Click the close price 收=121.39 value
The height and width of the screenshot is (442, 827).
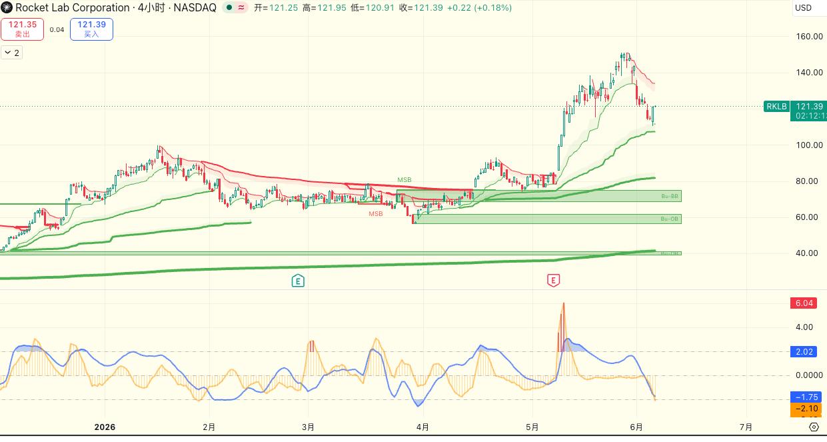420,8
